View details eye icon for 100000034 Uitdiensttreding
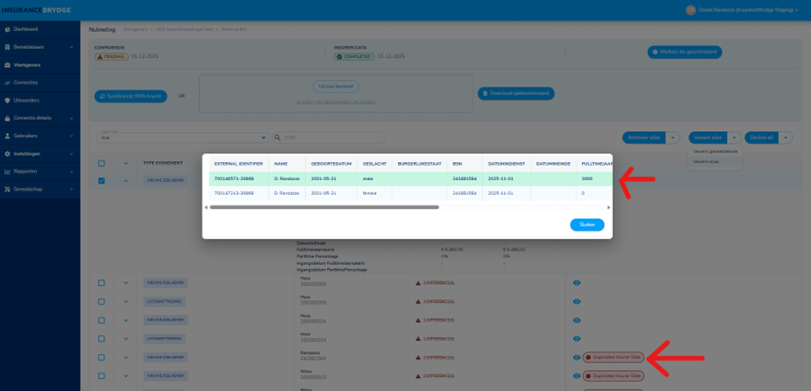Image resolution: width=811 pixels, height=391 pixels. pos(577,339)
